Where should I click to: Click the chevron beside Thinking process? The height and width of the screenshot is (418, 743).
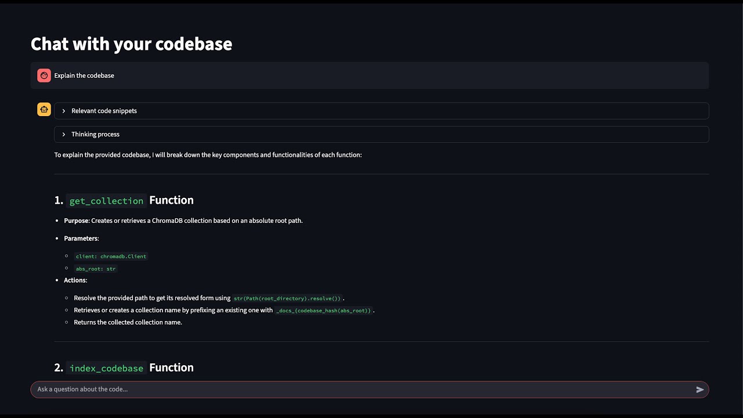coord(64,134)
